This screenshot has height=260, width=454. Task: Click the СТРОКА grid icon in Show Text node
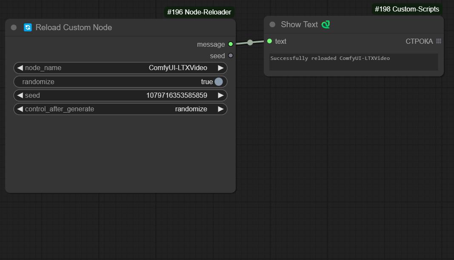pyautogui.click(x=438, y=41)
